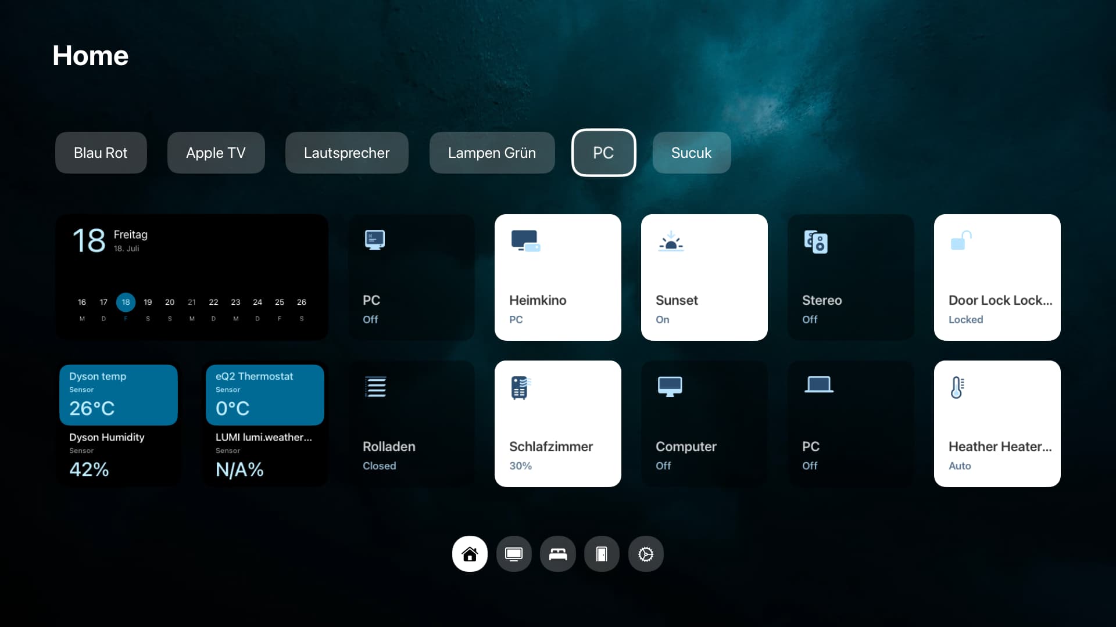Toggle the Door Lock tile
This screenshot has width=1116, height=627.
997,278
